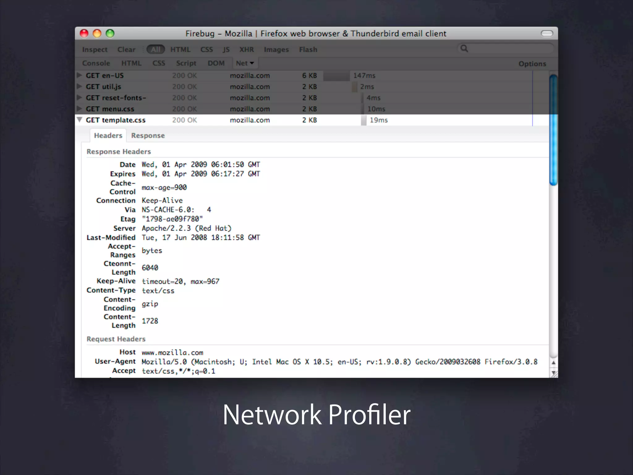Click the Request Headers section title
The width and height of the screenshot is (633, 475).
click(116, 339)
